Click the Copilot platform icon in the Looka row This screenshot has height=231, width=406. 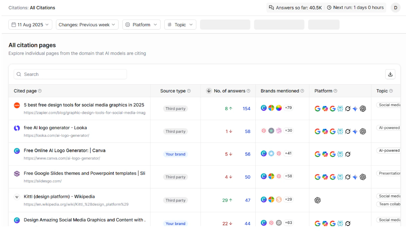(325, 131)
